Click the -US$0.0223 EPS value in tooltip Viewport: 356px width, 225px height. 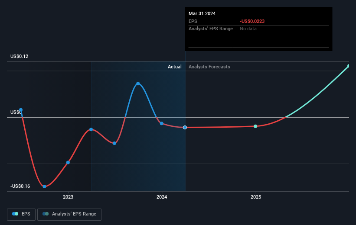pyautogui.click(x=252, y=21)
